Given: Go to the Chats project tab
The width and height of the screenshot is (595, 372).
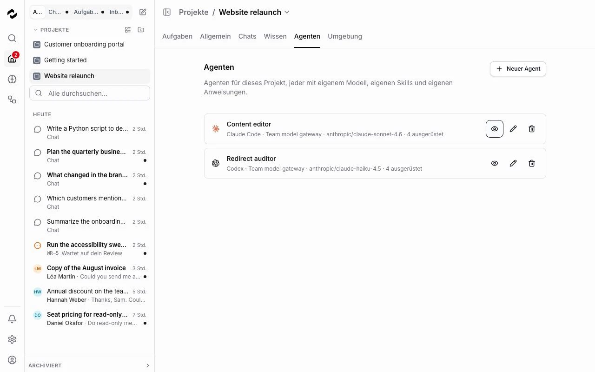Looking at the screenshot, I should coord(247,36).
